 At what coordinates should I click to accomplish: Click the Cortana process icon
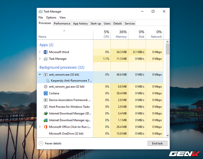pyautogui.click(x=46, y=93)
